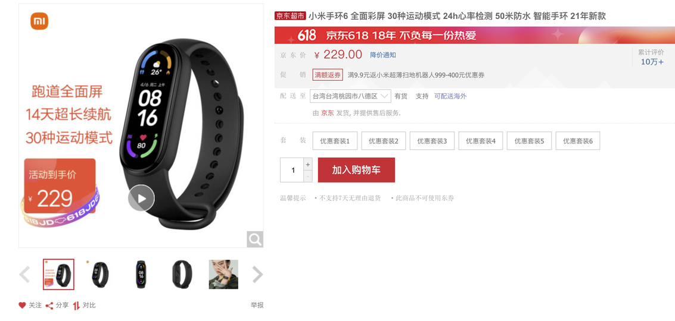Click 可配送海外 overseas shipping link
The image size is (675, 321).
click(450, 96)
